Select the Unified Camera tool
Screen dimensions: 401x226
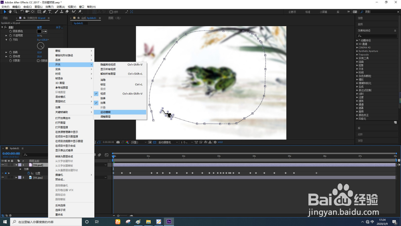(27, 12)
